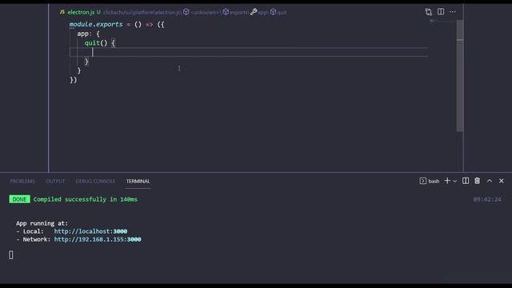Image resolution: width=512 pixels, height=288 pixels.
Task: Select the quit breadcrumb item
Action: tap(278, 13)
